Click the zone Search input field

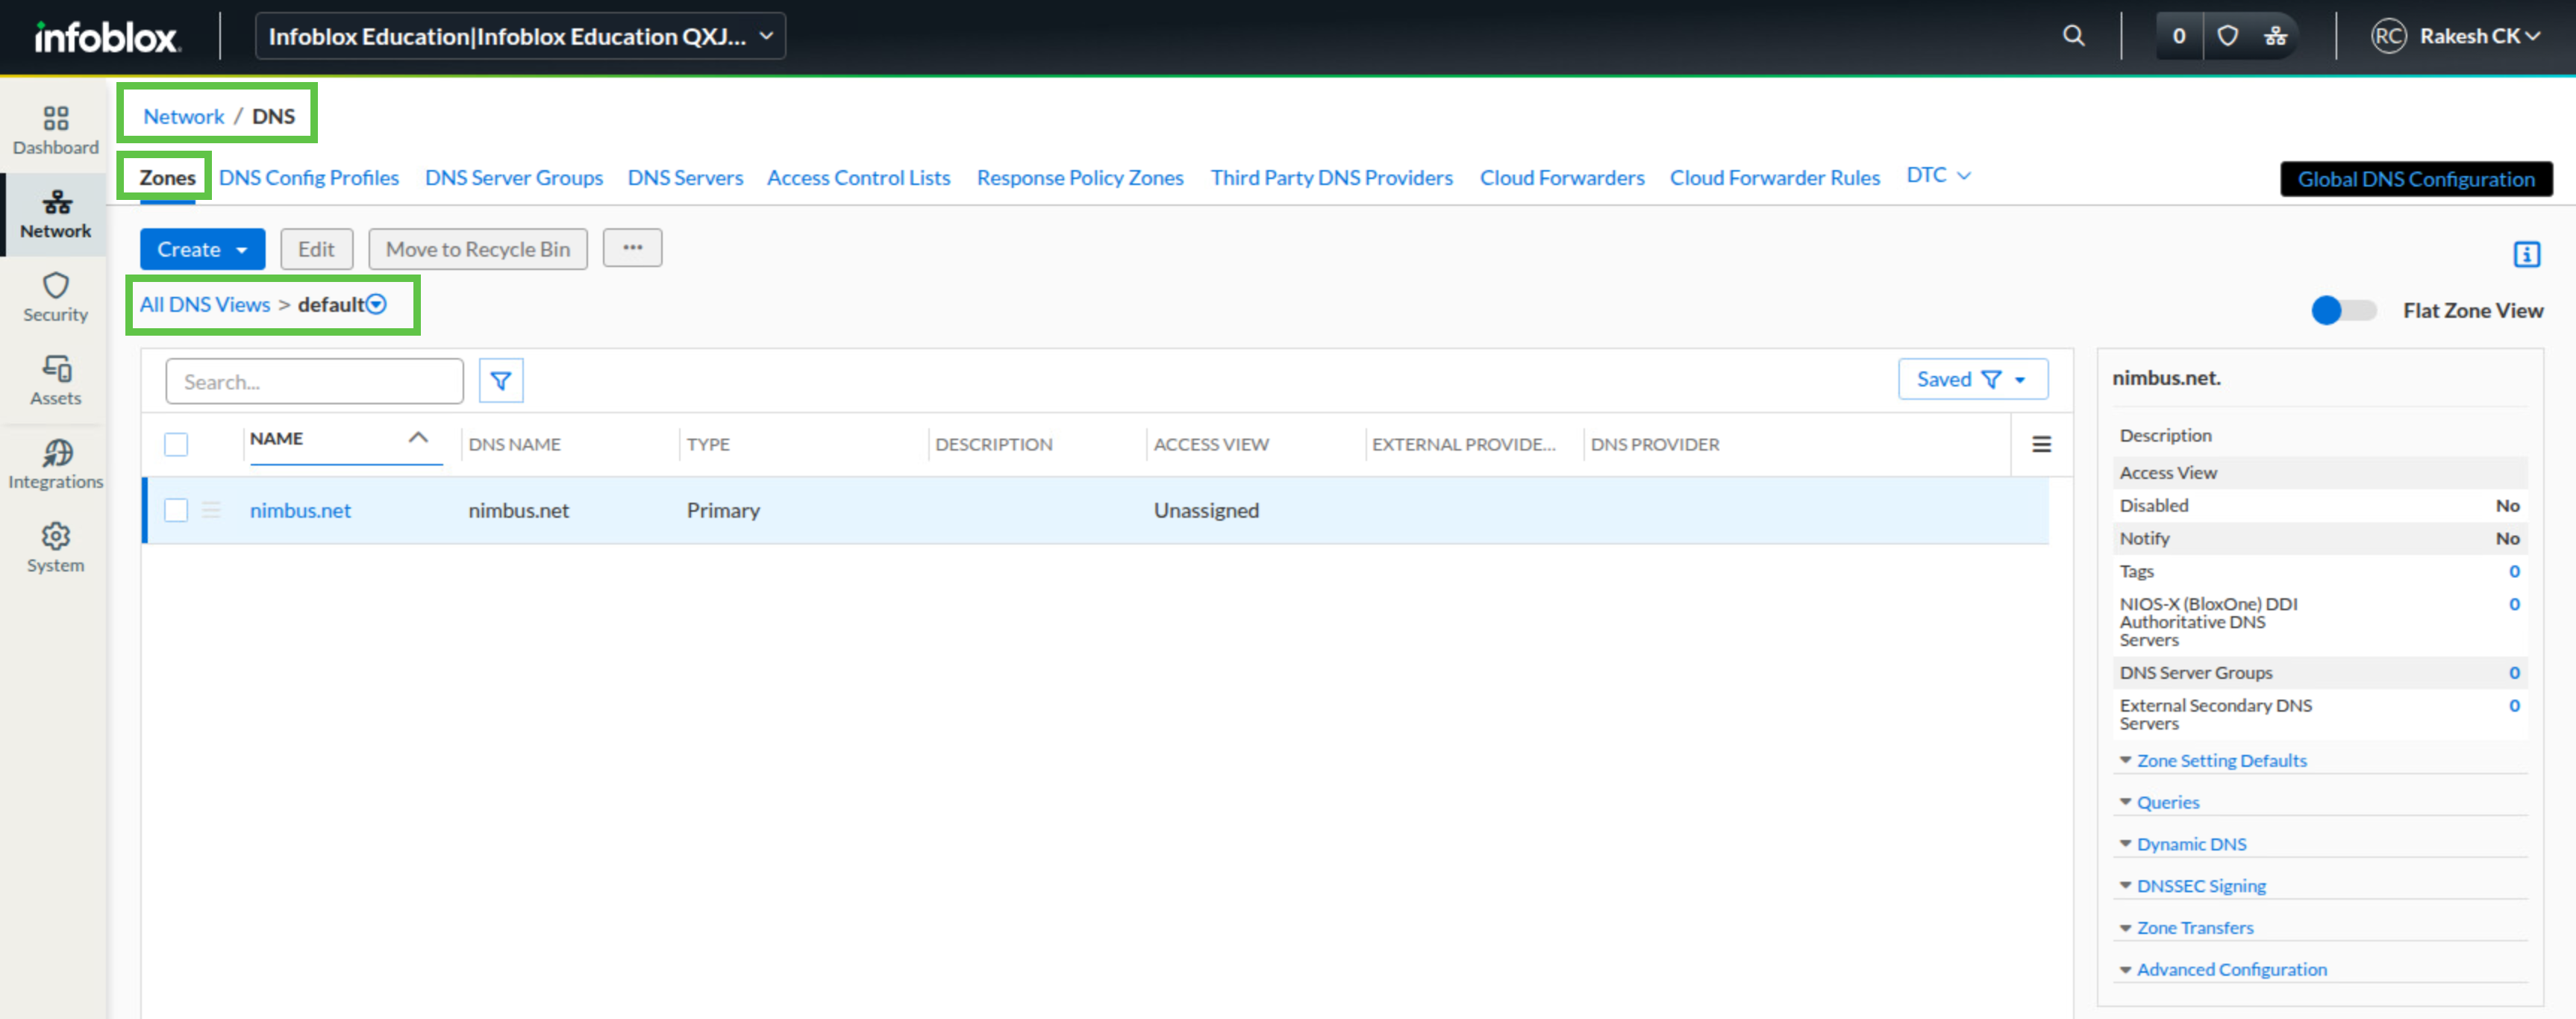point(315,381)
